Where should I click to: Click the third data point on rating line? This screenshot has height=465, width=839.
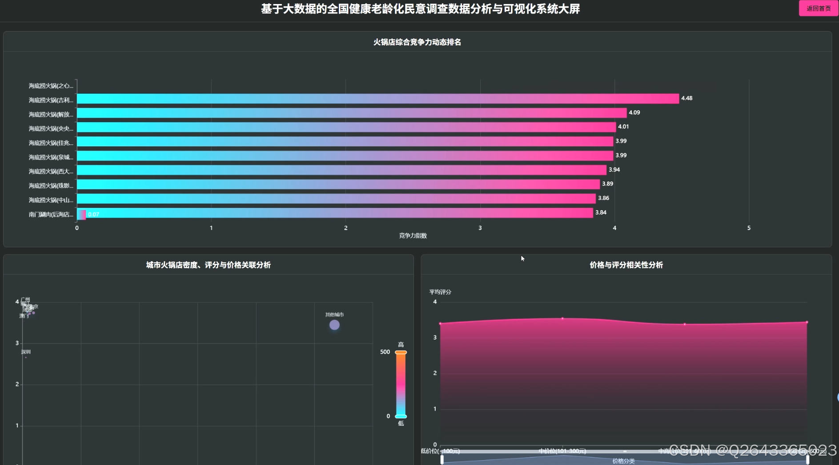685,324
